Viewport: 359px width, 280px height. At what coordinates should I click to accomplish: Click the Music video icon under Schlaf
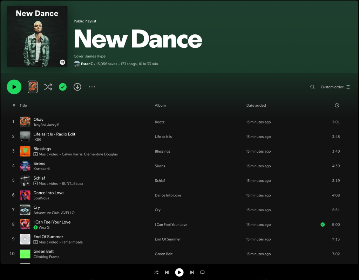click(35, 184)
